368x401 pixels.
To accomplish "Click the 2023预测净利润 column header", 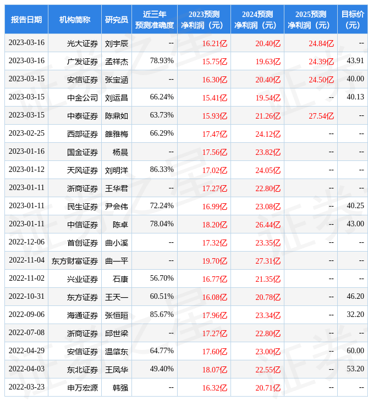I will pos(204,20).
